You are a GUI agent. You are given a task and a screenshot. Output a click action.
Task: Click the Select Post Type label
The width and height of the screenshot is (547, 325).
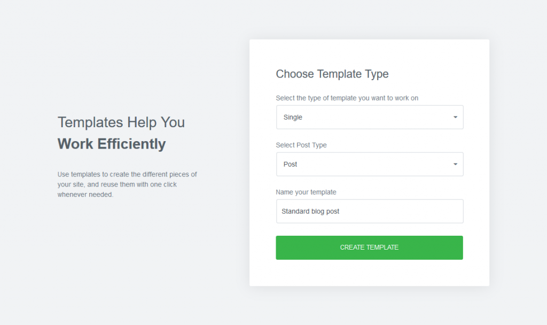301,145
